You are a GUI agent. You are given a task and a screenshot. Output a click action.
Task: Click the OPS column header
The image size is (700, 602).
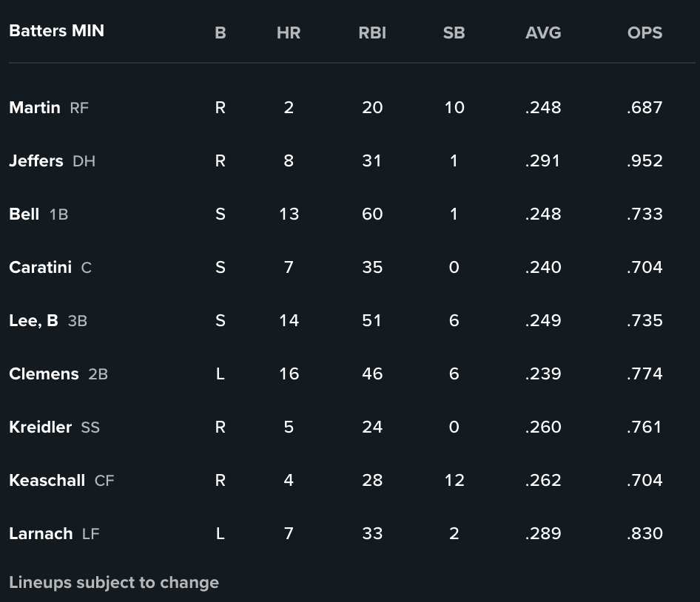coord(645,33)
